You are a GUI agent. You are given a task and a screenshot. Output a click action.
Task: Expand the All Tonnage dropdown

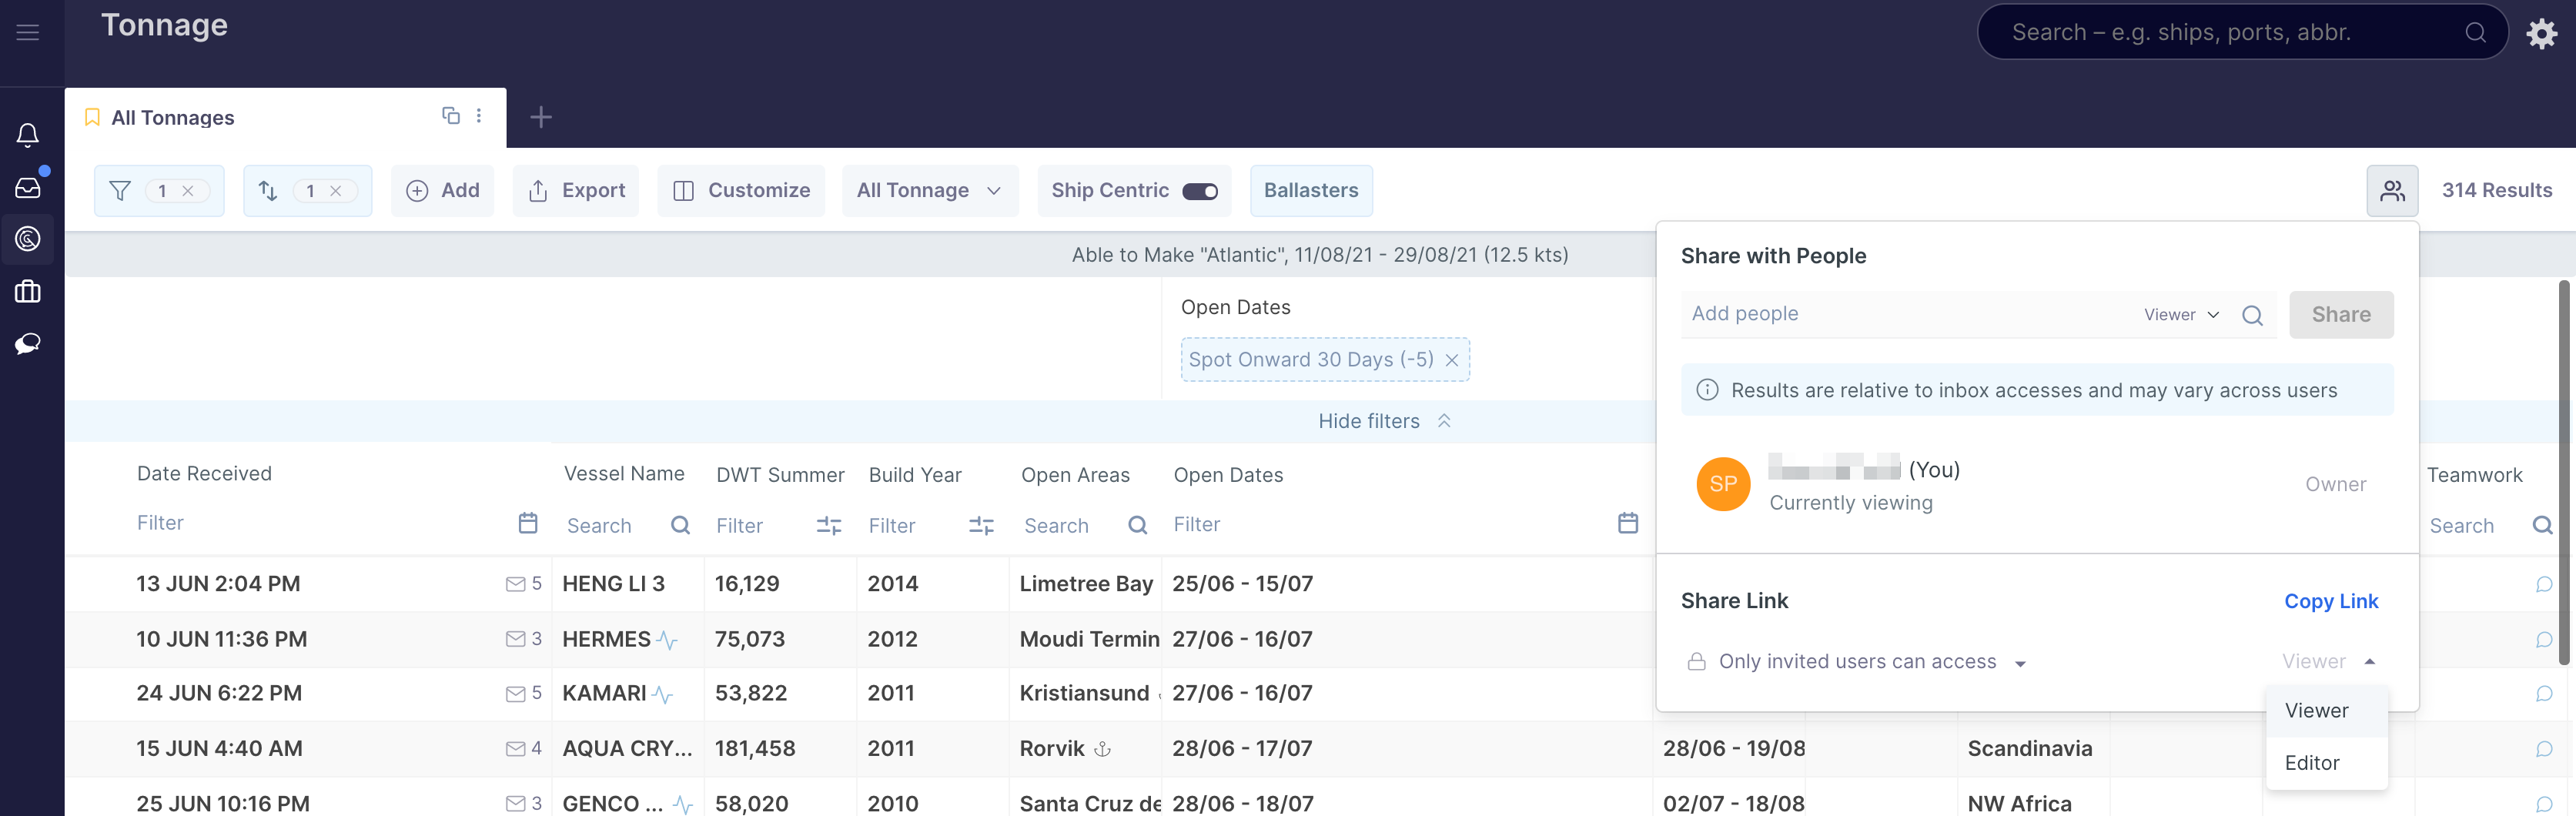[x=929, y=191]
